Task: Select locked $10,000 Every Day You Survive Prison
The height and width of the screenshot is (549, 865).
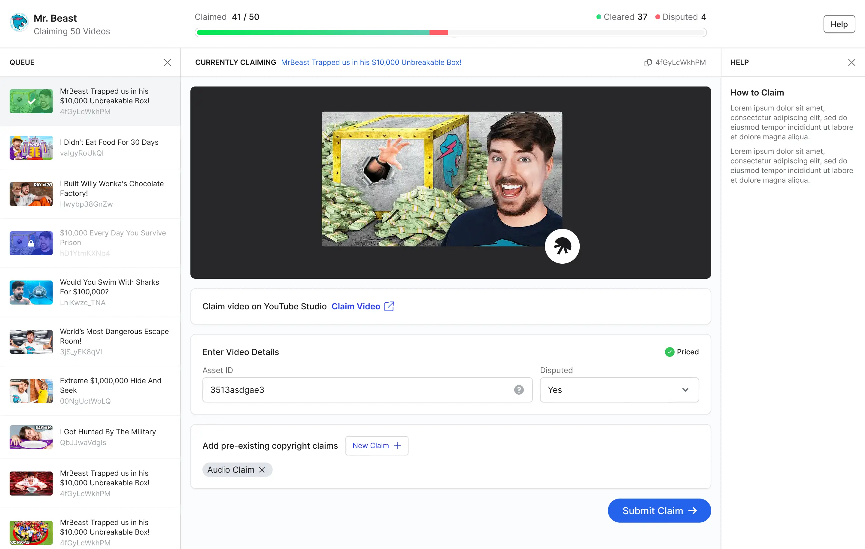Action: (90, 243)
